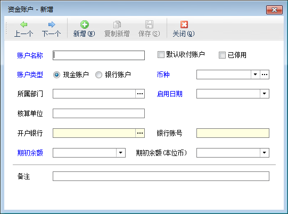This screenshot has height=214, width=288.
Task: Select the 银行账户 radio option
Action: pyautogui.click(x=98, y=75)
